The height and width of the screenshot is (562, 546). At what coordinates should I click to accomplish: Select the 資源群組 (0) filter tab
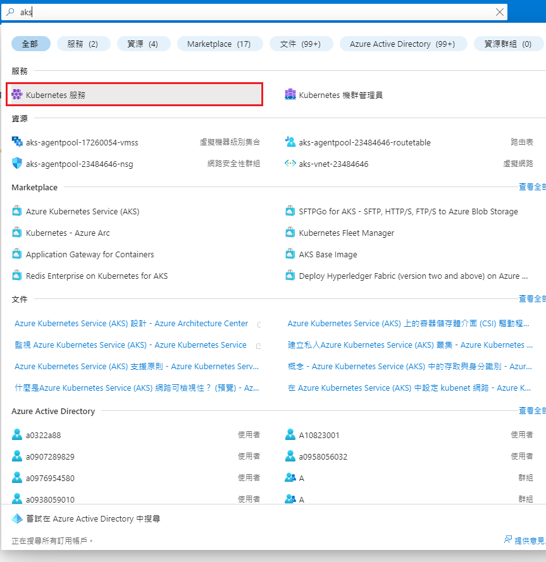point(508,44)
